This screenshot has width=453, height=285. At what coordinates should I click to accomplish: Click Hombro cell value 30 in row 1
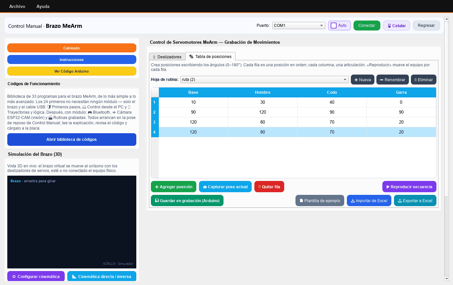click(263, 102)
